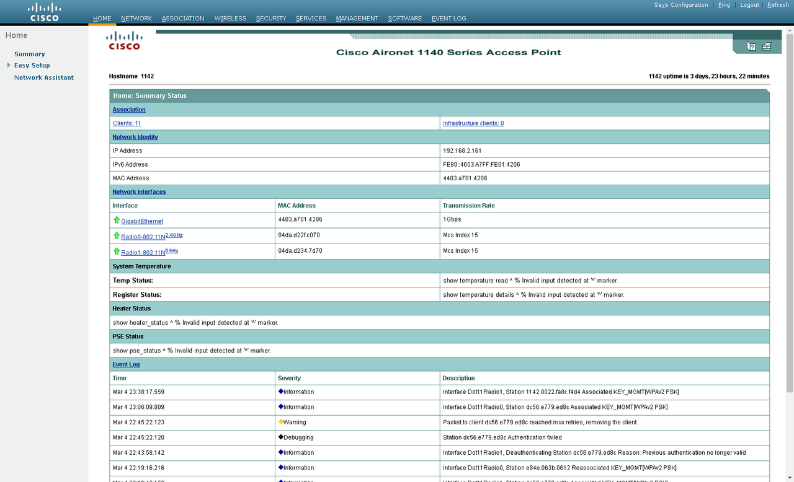
Task: Open the Radio1-802.11N 5GHz interface link
Action: click(x=150, y=252)
